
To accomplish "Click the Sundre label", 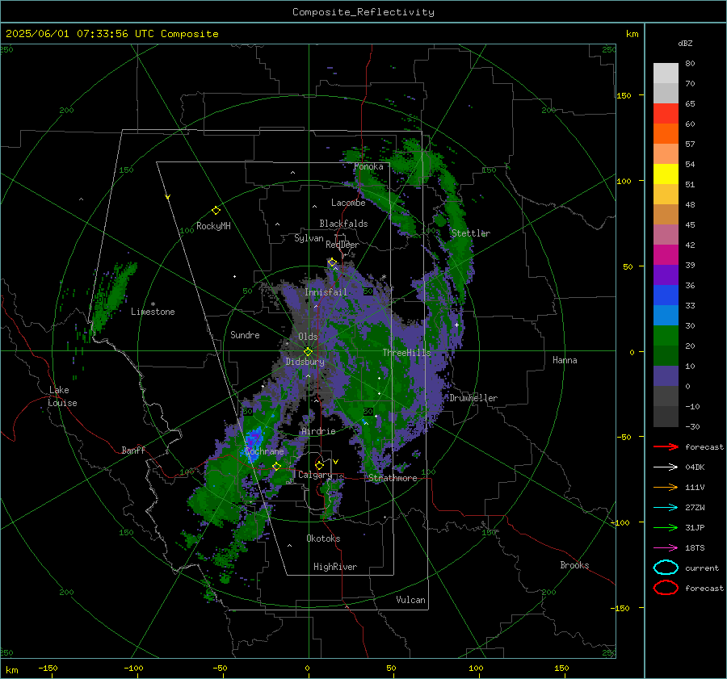I will pos(245,335).
